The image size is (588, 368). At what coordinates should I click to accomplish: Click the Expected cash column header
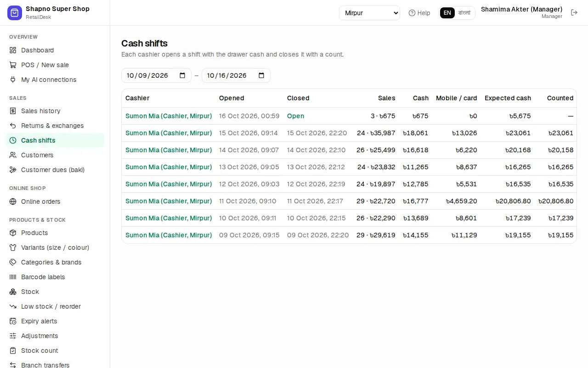[x=508, y=98]
